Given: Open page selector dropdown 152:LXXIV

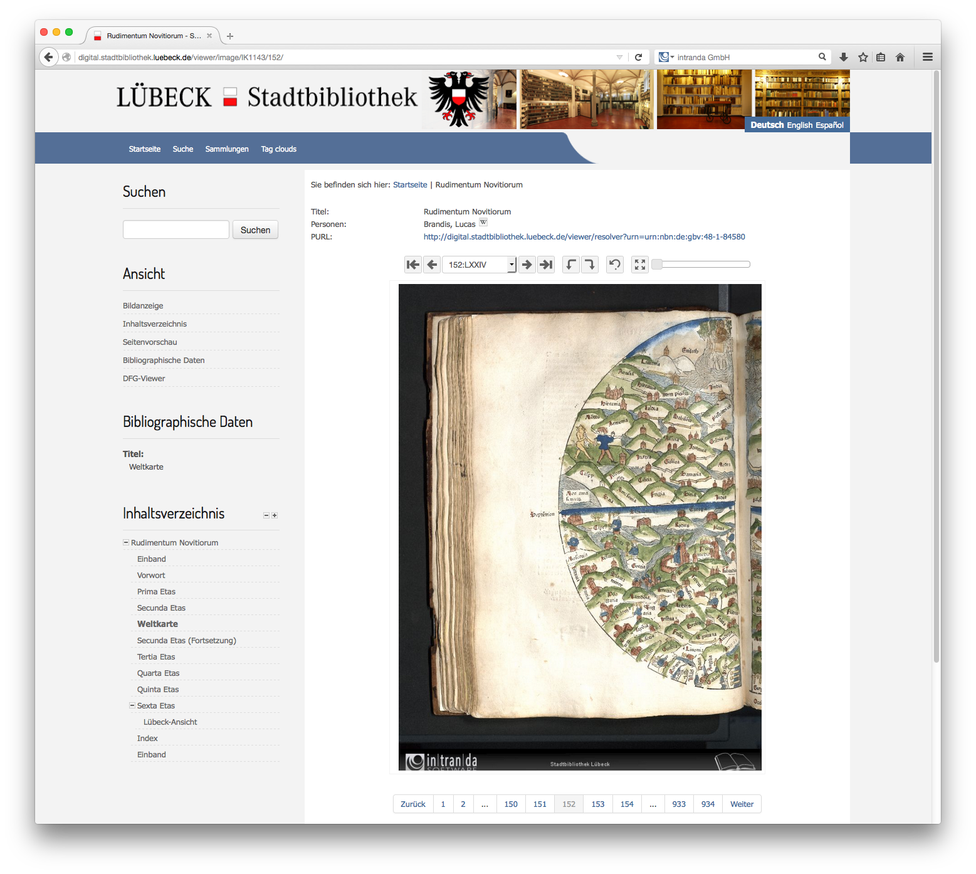Looking at the screenshot, I should coord(479,265).
